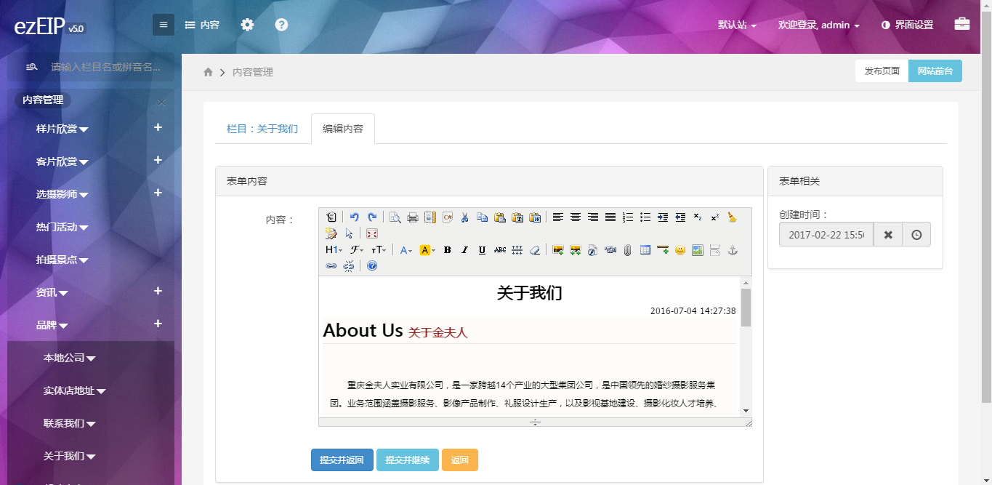The width and height of the screenshot is (992, 485).
Task: Align paragraph text to the left
Action: [x=558, y=217]
